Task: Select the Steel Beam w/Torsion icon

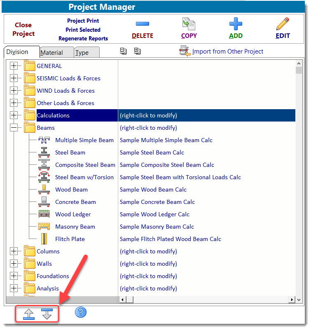Action: point(44,177)
